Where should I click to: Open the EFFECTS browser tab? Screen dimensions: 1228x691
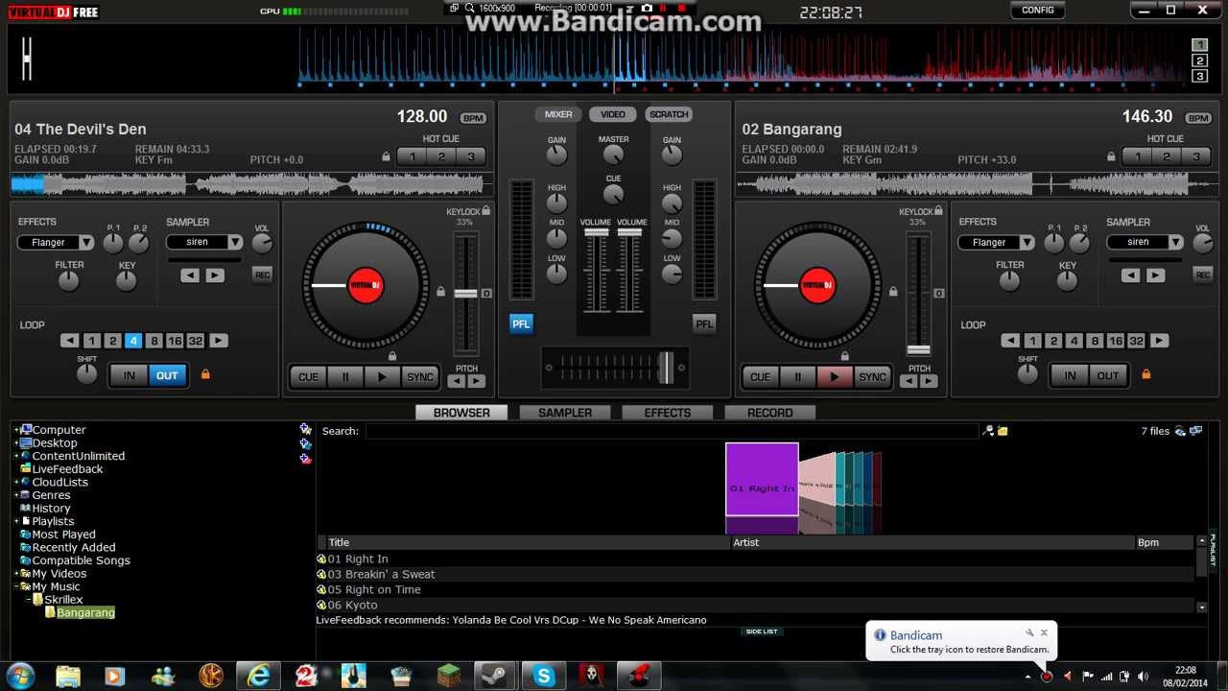click(668, 413)
